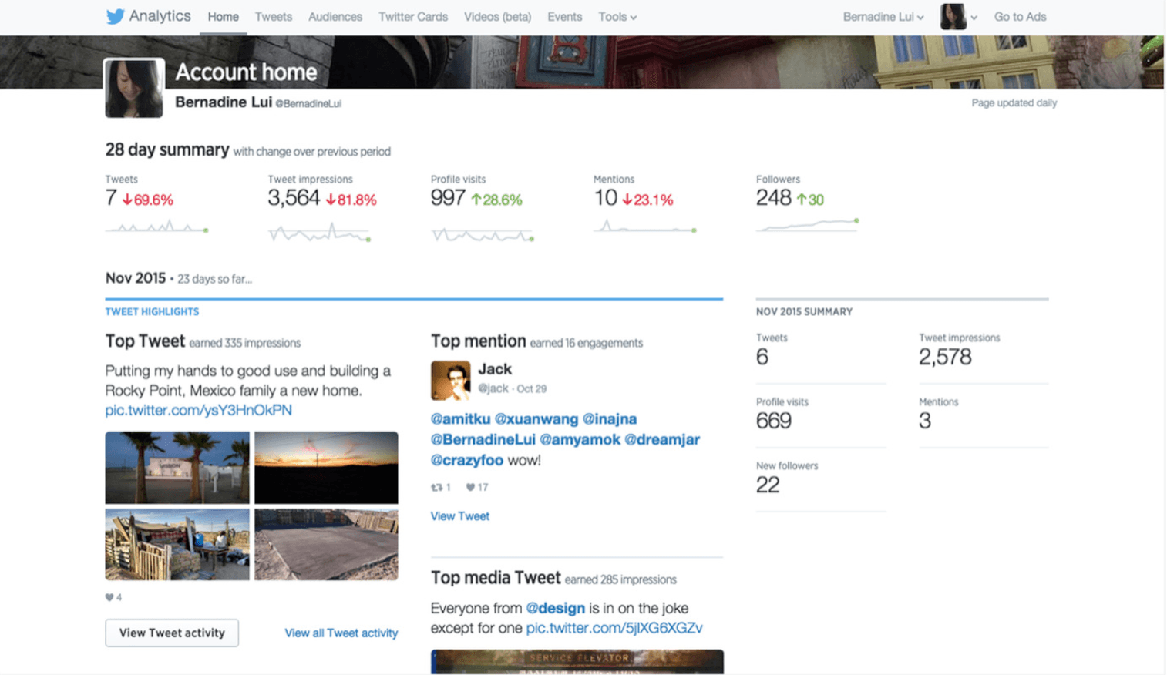The image size is (1167, 675).
Task: Click the Go to Ads link
Action: [1019, 16]
